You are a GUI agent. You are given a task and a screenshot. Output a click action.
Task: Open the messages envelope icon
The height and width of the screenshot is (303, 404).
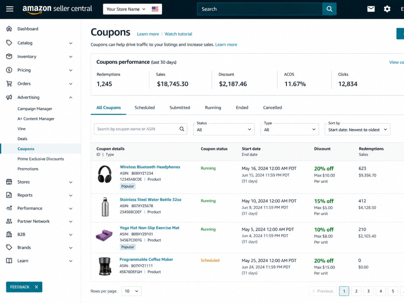(371, 9)
